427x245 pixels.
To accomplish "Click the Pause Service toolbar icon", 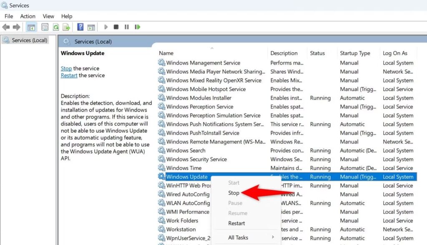I will coord(126,27).
